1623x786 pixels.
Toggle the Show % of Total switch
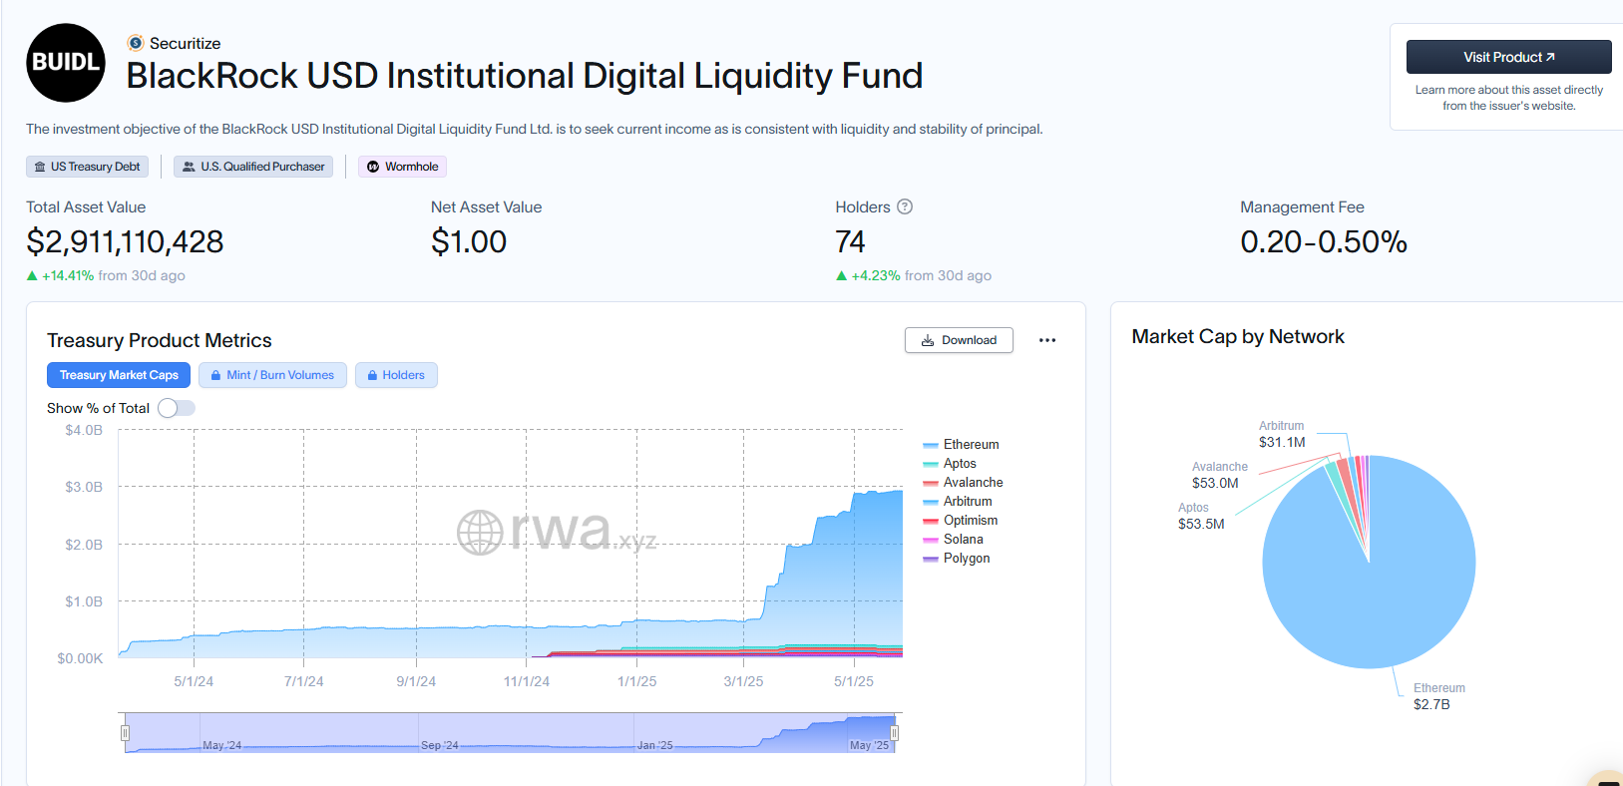point(177,408)
